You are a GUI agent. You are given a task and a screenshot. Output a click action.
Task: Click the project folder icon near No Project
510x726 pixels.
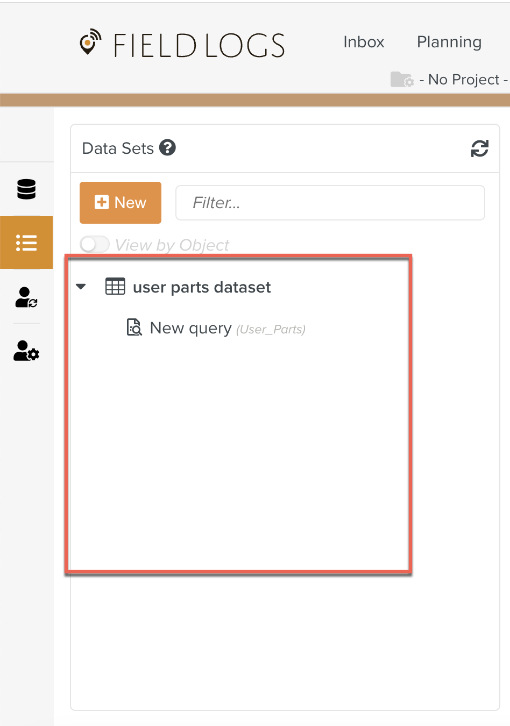coord(401,80)
